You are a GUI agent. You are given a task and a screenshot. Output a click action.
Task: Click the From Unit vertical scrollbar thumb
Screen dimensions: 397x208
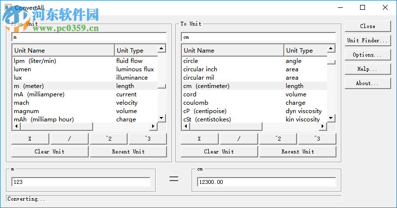tap(162, 87)
